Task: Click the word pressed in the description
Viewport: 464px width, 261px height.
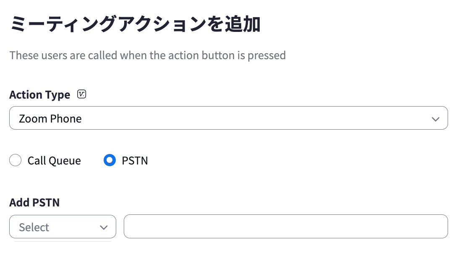Action: tap(267, 56)
